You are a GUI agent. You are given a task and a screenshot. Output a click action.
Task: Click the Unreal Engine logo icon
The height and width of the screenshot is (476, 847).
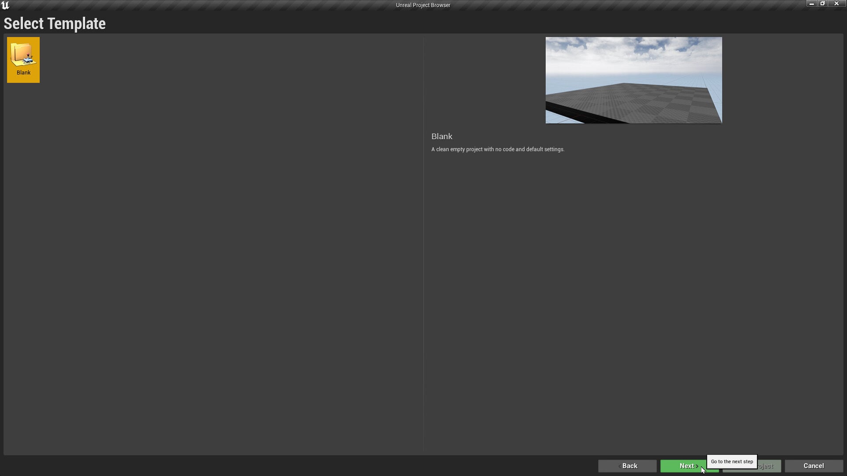(5, 5)
